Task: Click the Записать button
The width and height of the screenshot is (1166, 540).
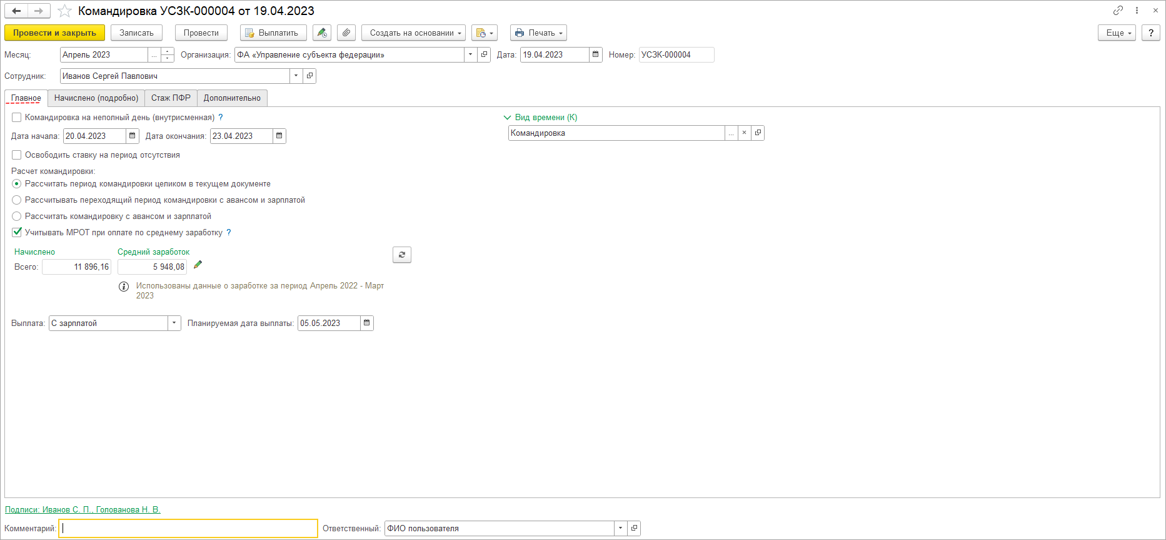Action: coord(136,33)
